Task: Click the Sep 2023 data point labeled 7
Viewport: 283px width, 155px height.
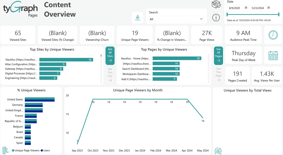Action: coord(77,144)
